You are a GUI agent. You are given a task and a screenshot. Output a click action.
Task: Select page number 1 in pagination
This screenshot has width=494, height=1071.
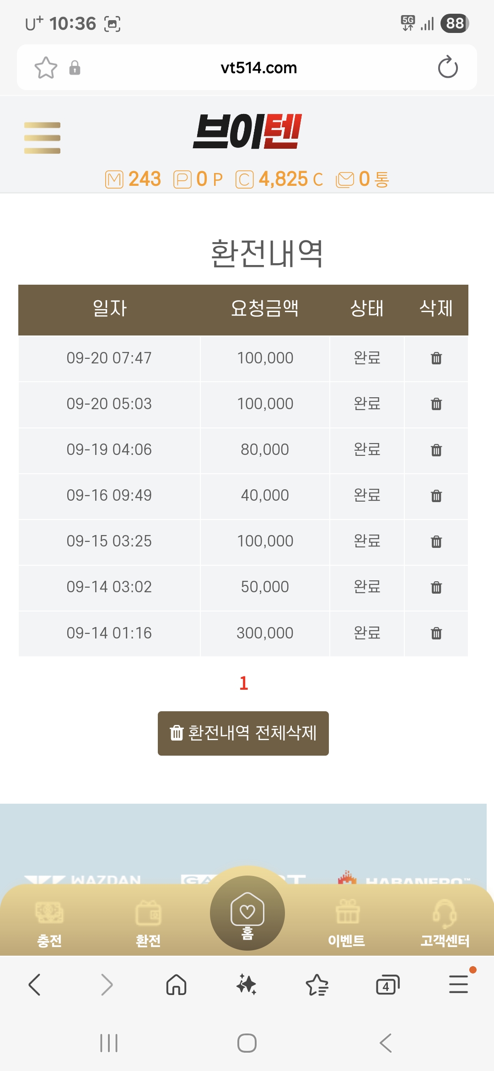pyautogui.click(x=244, y=683)
